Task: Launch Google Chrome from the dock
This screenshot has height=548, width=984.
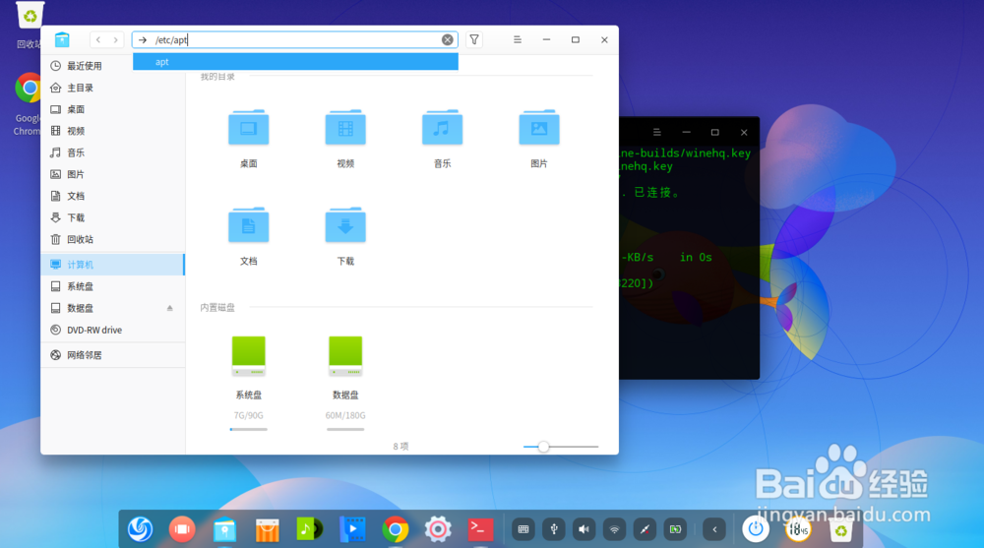Action: point(396,529)
